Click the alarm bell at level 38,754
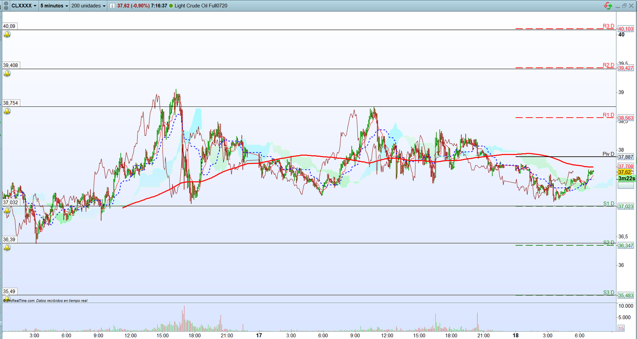 click(x=7, y=111)
